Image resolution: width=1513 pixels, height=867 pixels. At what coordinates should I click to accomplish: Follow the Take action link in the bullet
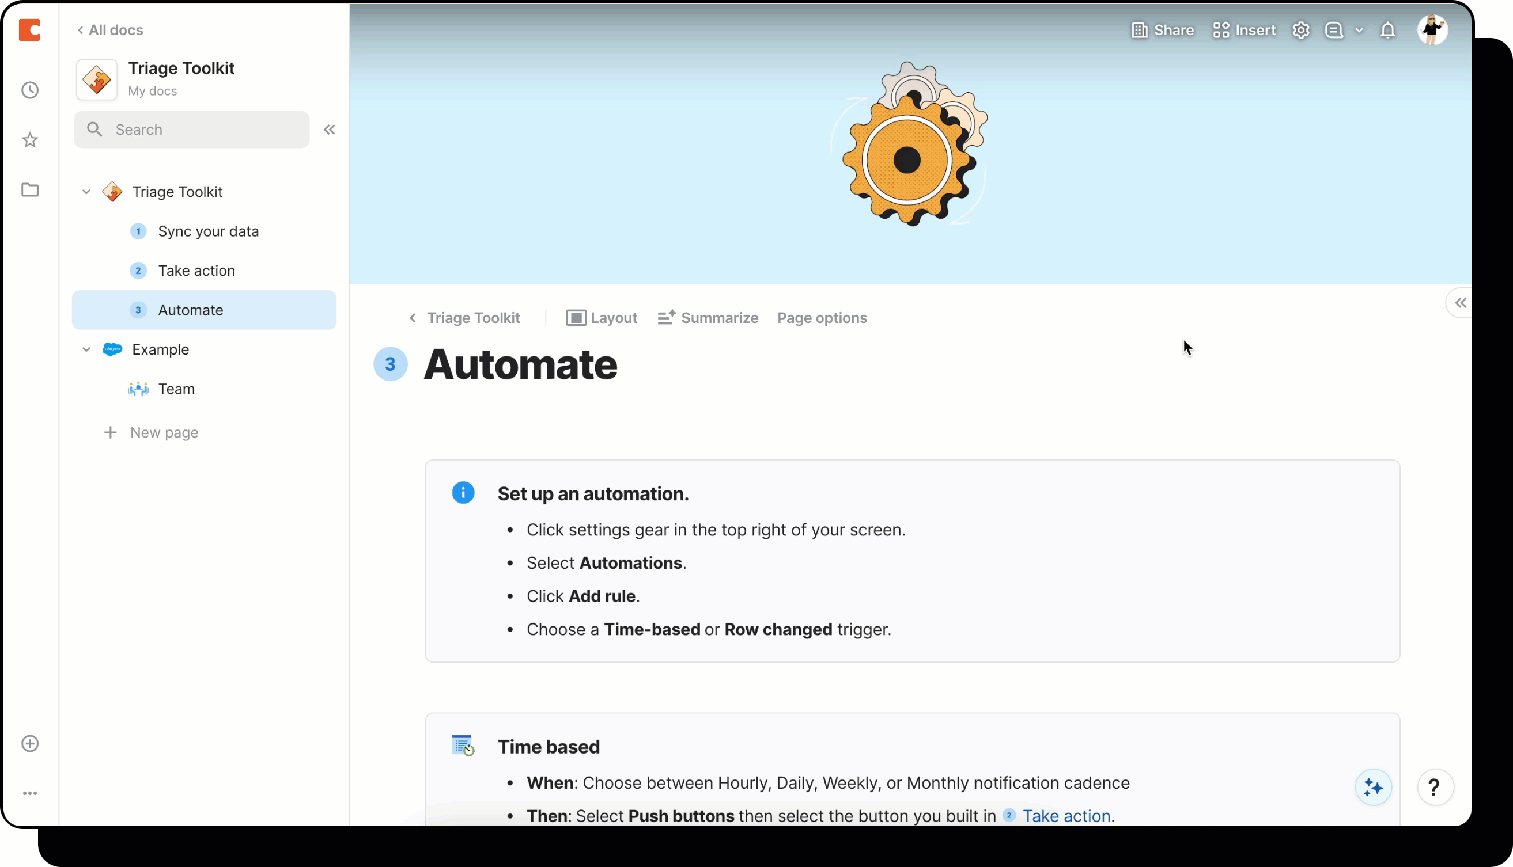point(1066,816)
